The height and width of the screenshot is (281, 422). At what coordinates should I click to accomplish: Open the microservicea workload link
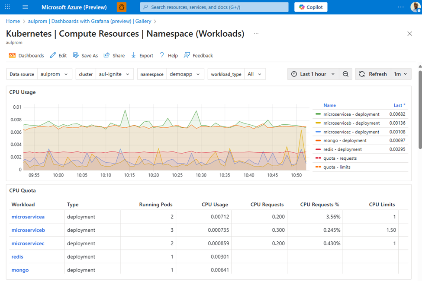28,217
